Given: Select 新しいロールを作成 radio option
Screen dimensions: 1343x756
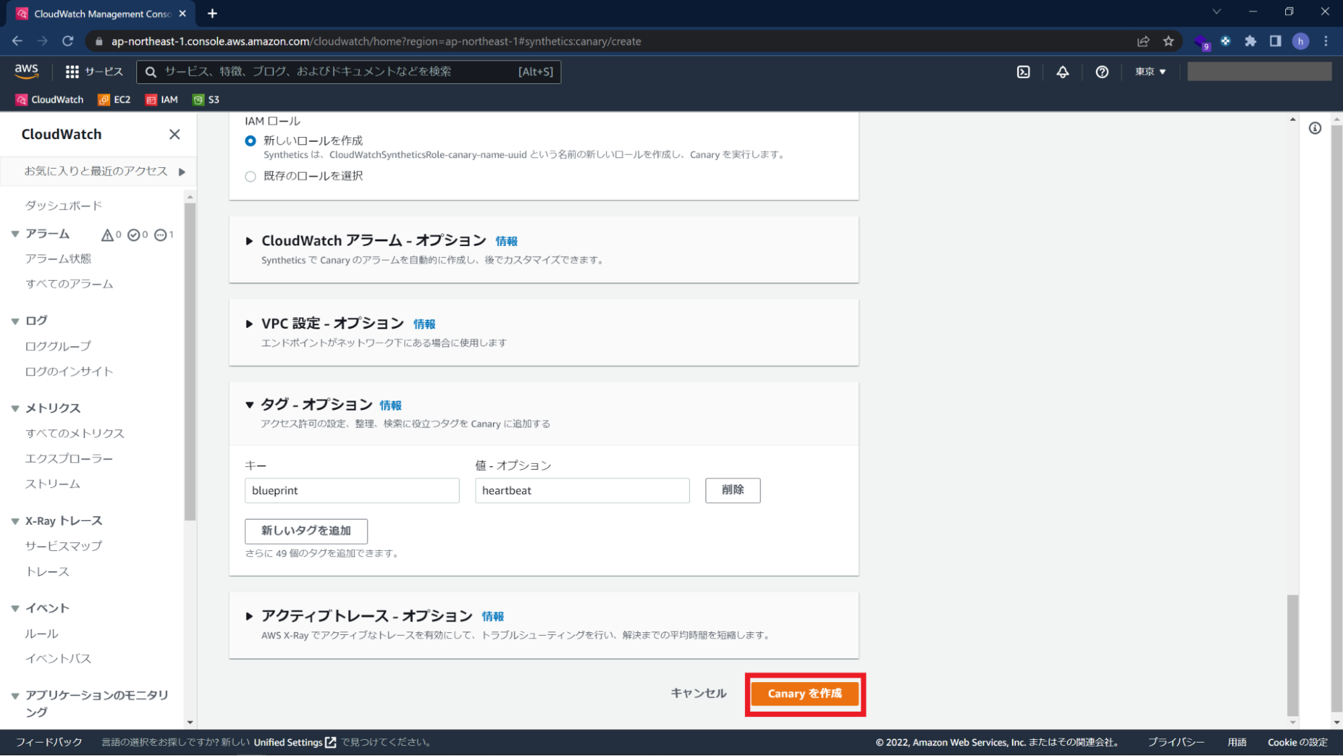Looking at the screenshot, I should [251, 141].
